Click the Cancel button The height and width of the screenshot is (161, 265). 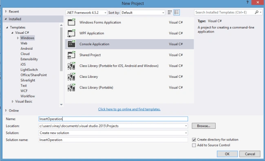(250, 154)
